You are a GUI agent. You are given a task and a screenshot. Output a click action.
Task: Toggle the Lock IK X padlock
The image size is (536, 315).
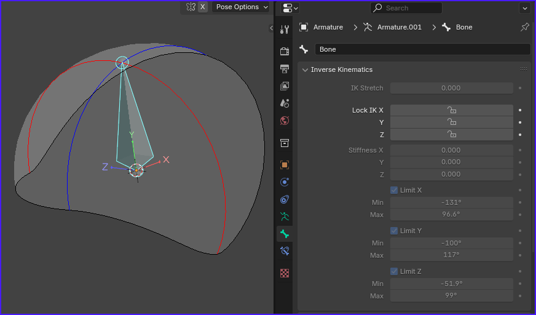pos(452,110)
